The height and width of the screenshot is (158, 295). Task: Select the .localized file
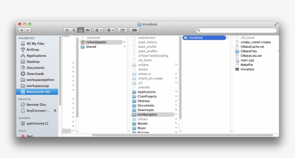pyautogui.click(x=93, y=38)
